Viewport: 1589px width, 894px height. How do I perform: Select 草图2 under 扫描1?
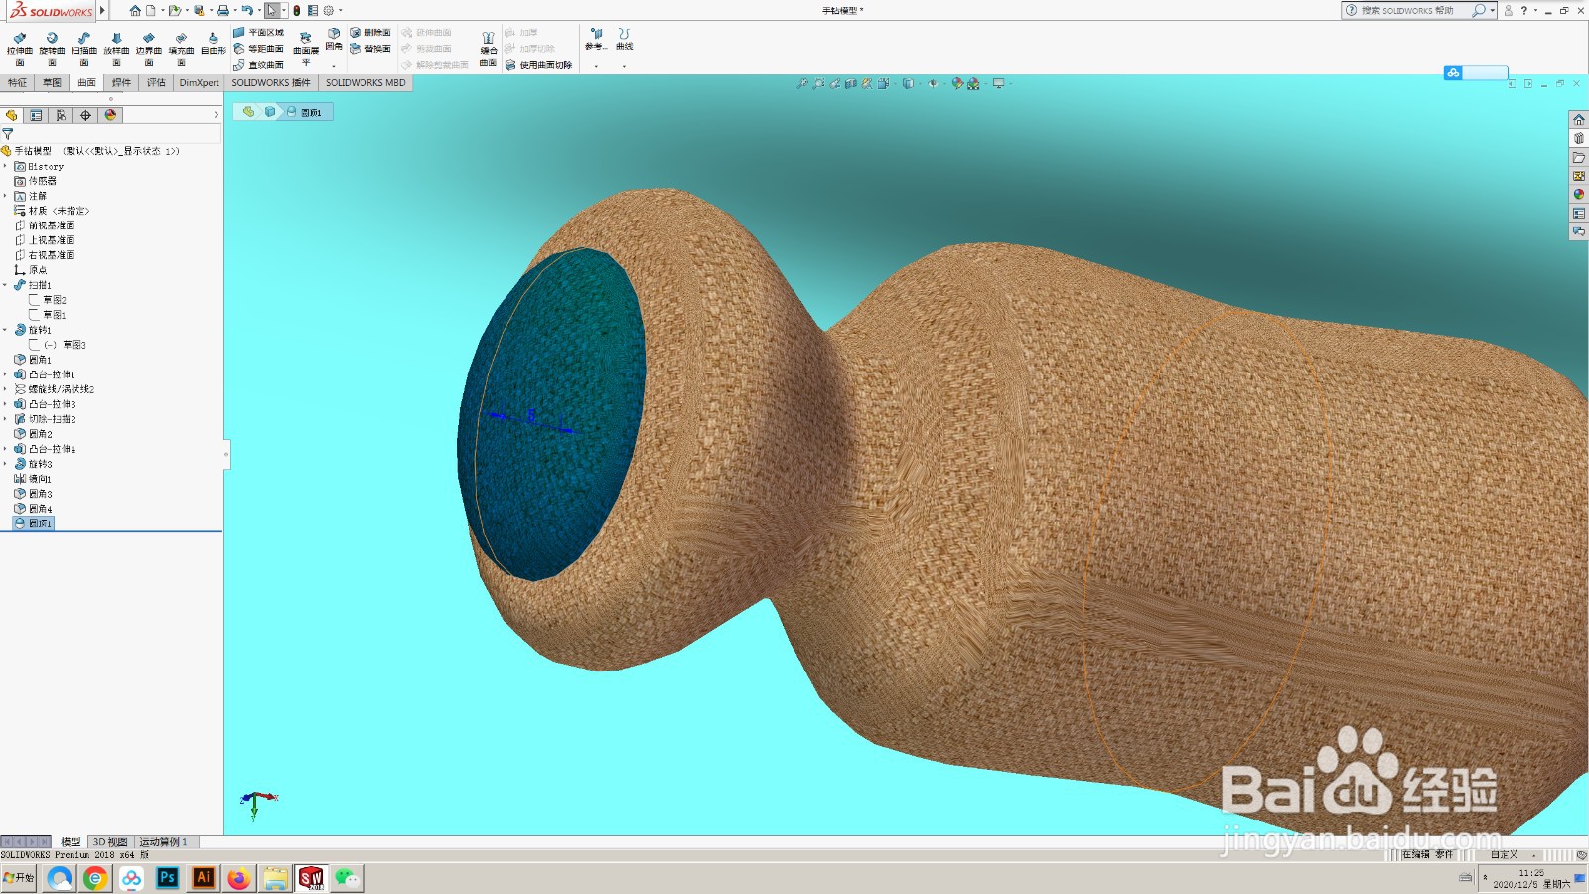pos(48,300)
